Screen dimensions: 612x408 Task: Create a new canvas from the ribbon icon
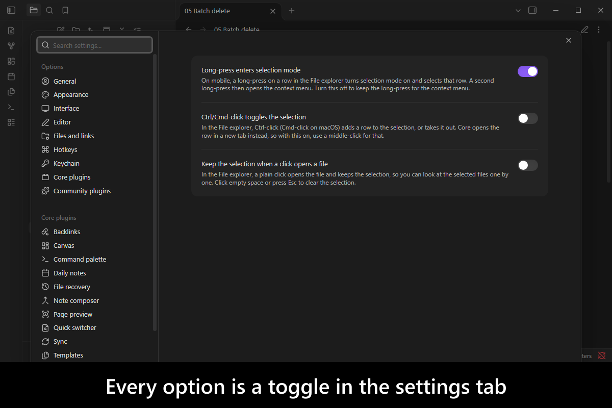pos(11,61)
